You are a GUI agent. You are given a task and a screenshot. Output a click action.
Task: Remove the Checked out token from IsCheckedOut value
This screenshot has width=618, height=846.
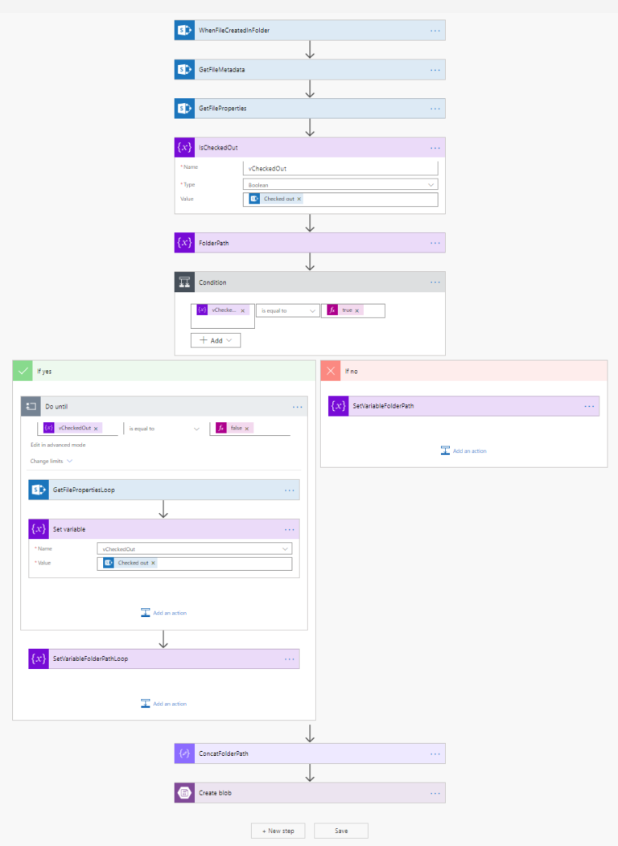coord(299,199)
